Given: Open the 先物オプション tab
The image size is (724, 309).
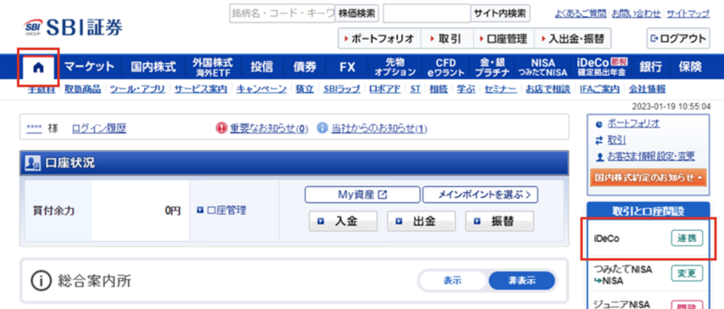Looking at the screenshot, I should pyautogui.click(x=395, y=67).
